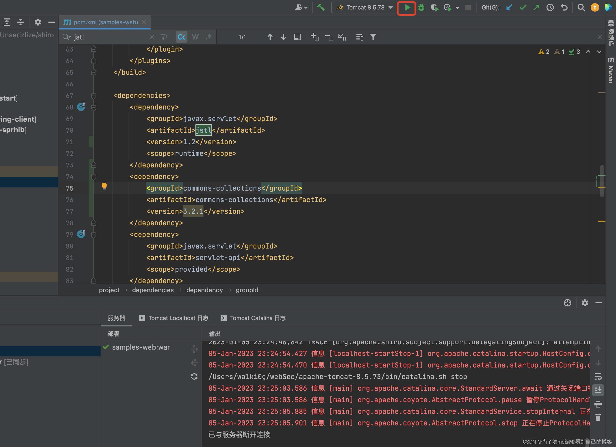Open the 数据库 database tool window

click(611, 33)
